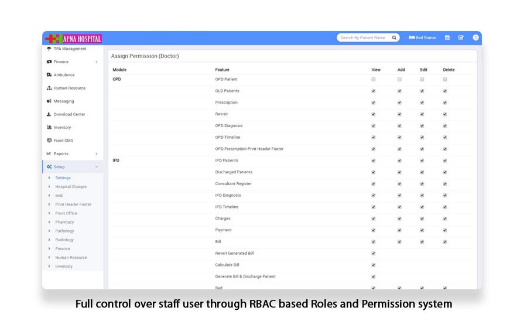Click the View column header

376,70
